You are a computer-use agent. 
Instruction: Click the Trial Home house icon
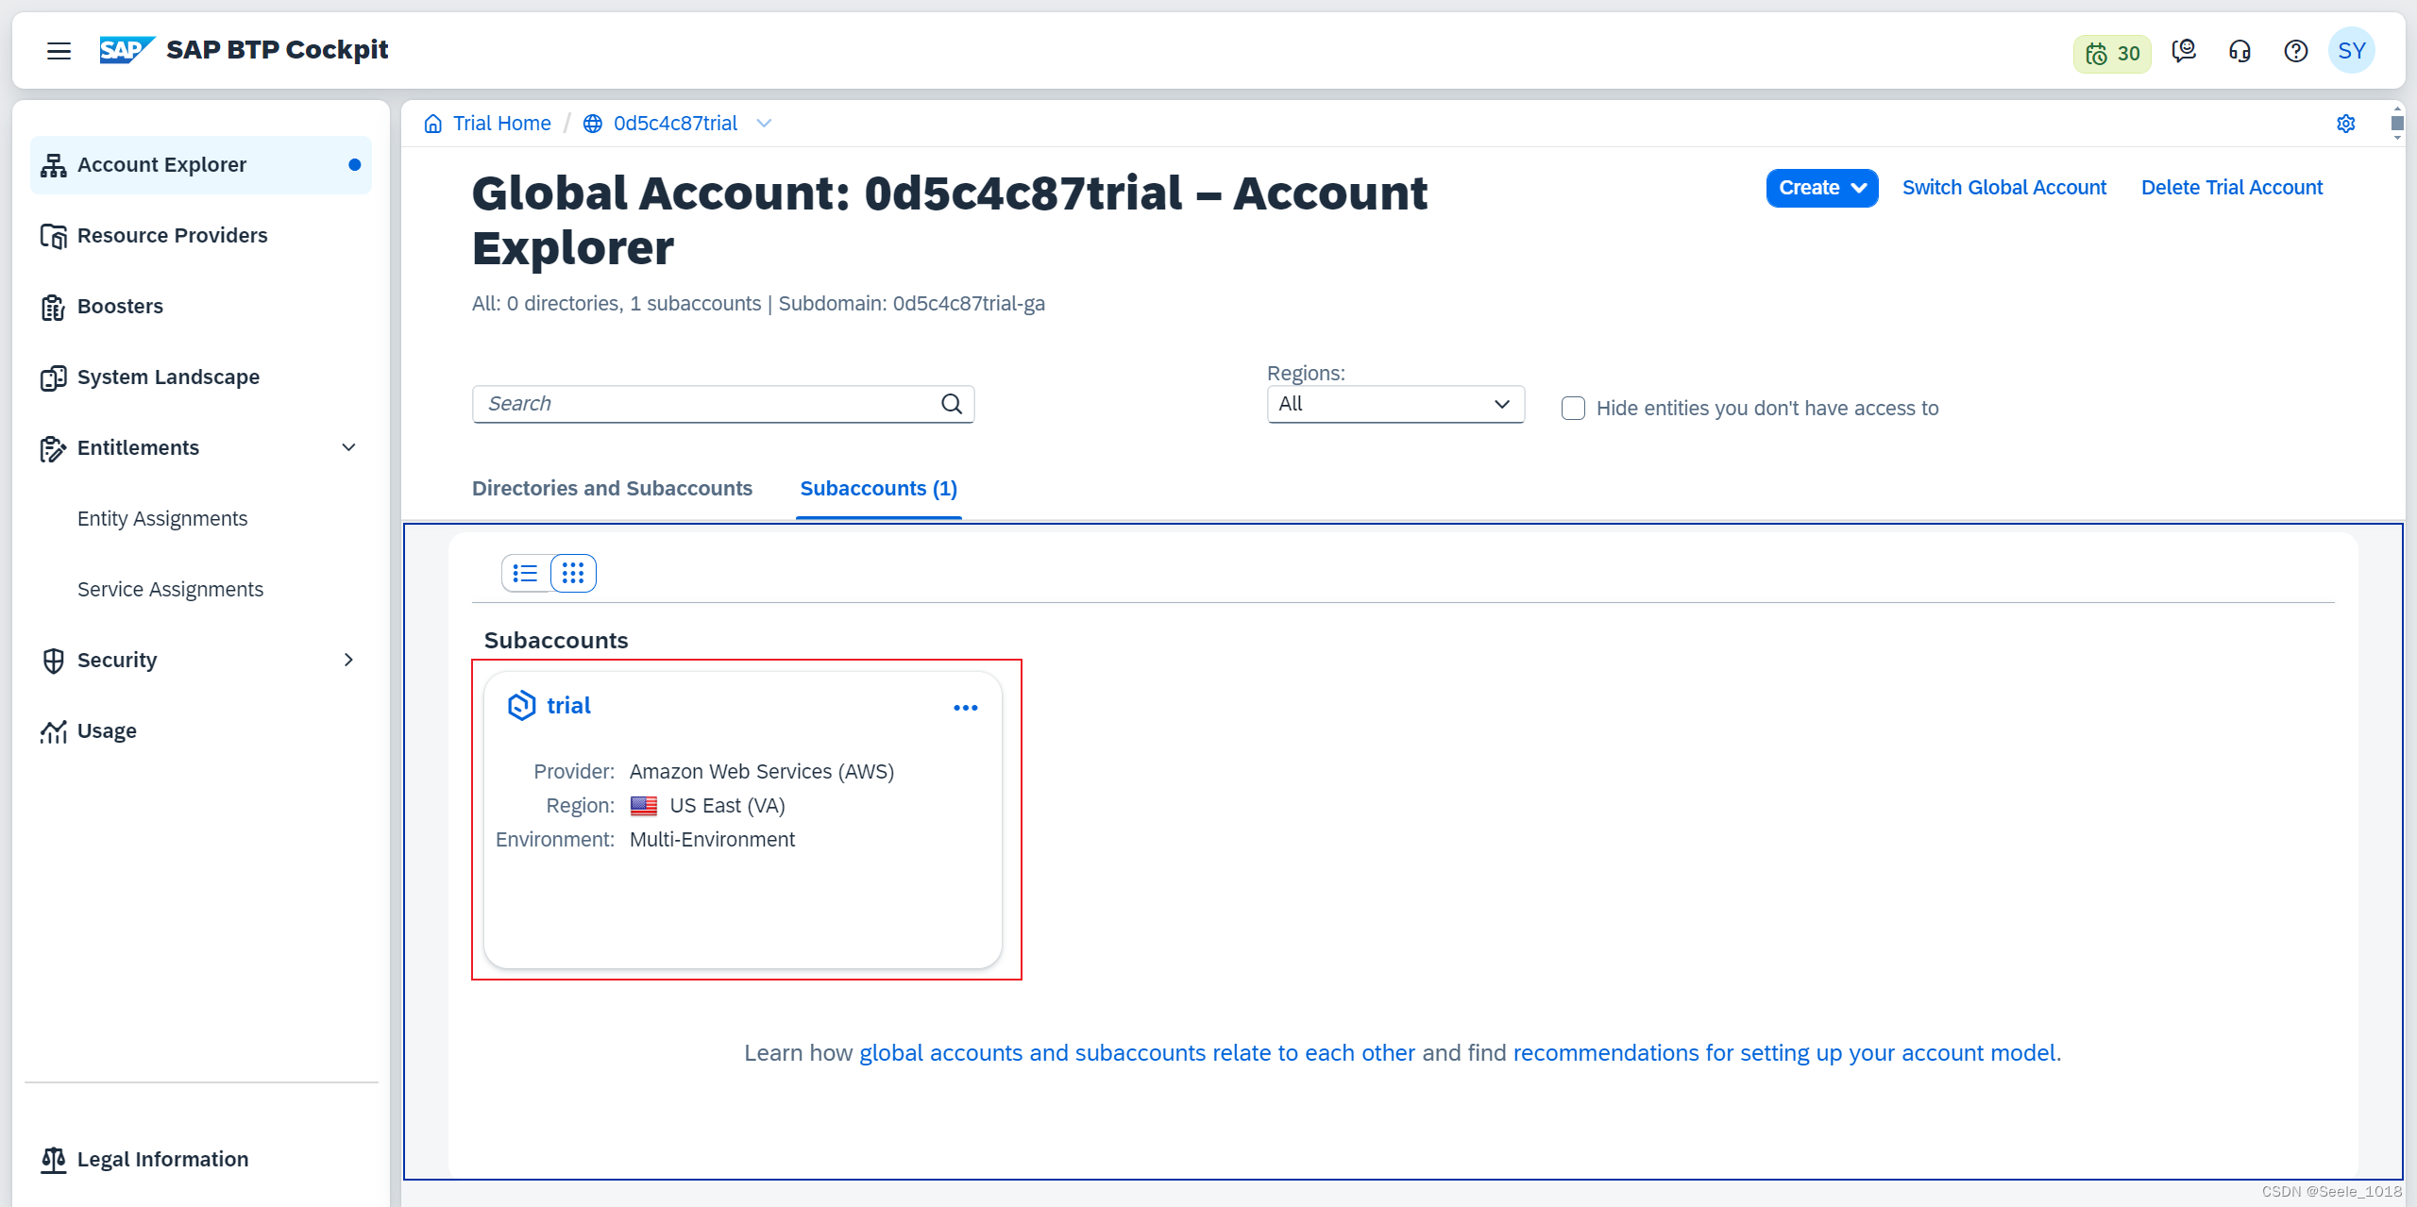coord(433,124)
